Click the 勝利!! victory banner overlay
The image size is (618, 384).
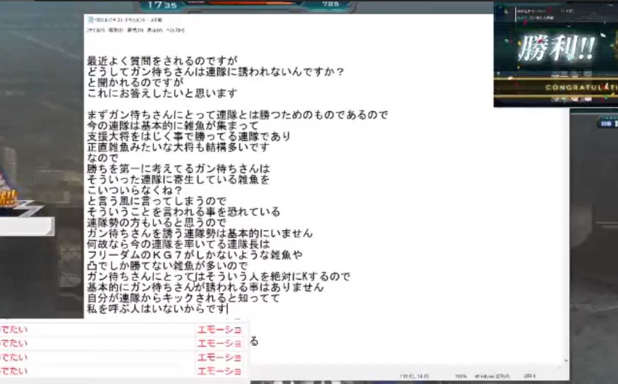point(556,48)
